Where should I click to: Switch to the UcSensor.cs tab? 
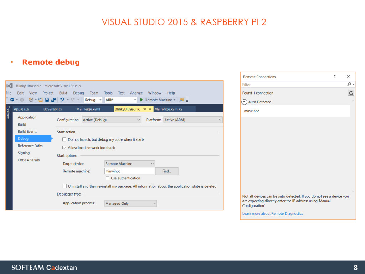(x=53, y=109)
